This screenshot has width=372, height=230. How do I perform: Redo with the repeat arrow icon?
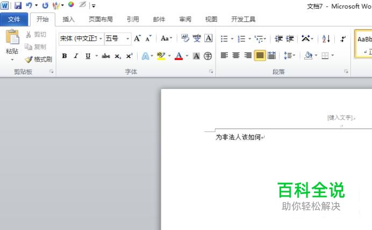(x=45, y=5)
